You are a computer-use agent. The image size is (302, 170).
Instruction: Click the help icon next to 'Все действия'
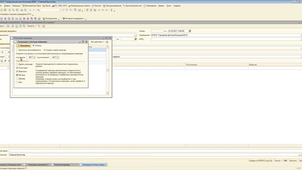[107, 42]
